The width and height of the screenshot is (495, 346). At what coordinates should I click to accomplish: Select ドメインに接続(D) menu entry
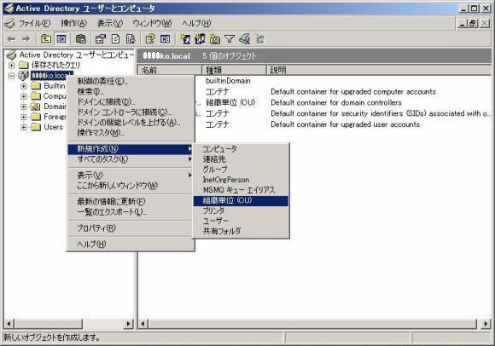tap(131, 101)
